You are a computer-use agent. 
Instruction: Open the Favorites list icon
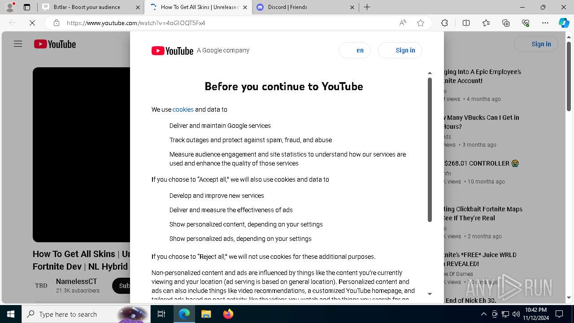click(486, 23)
